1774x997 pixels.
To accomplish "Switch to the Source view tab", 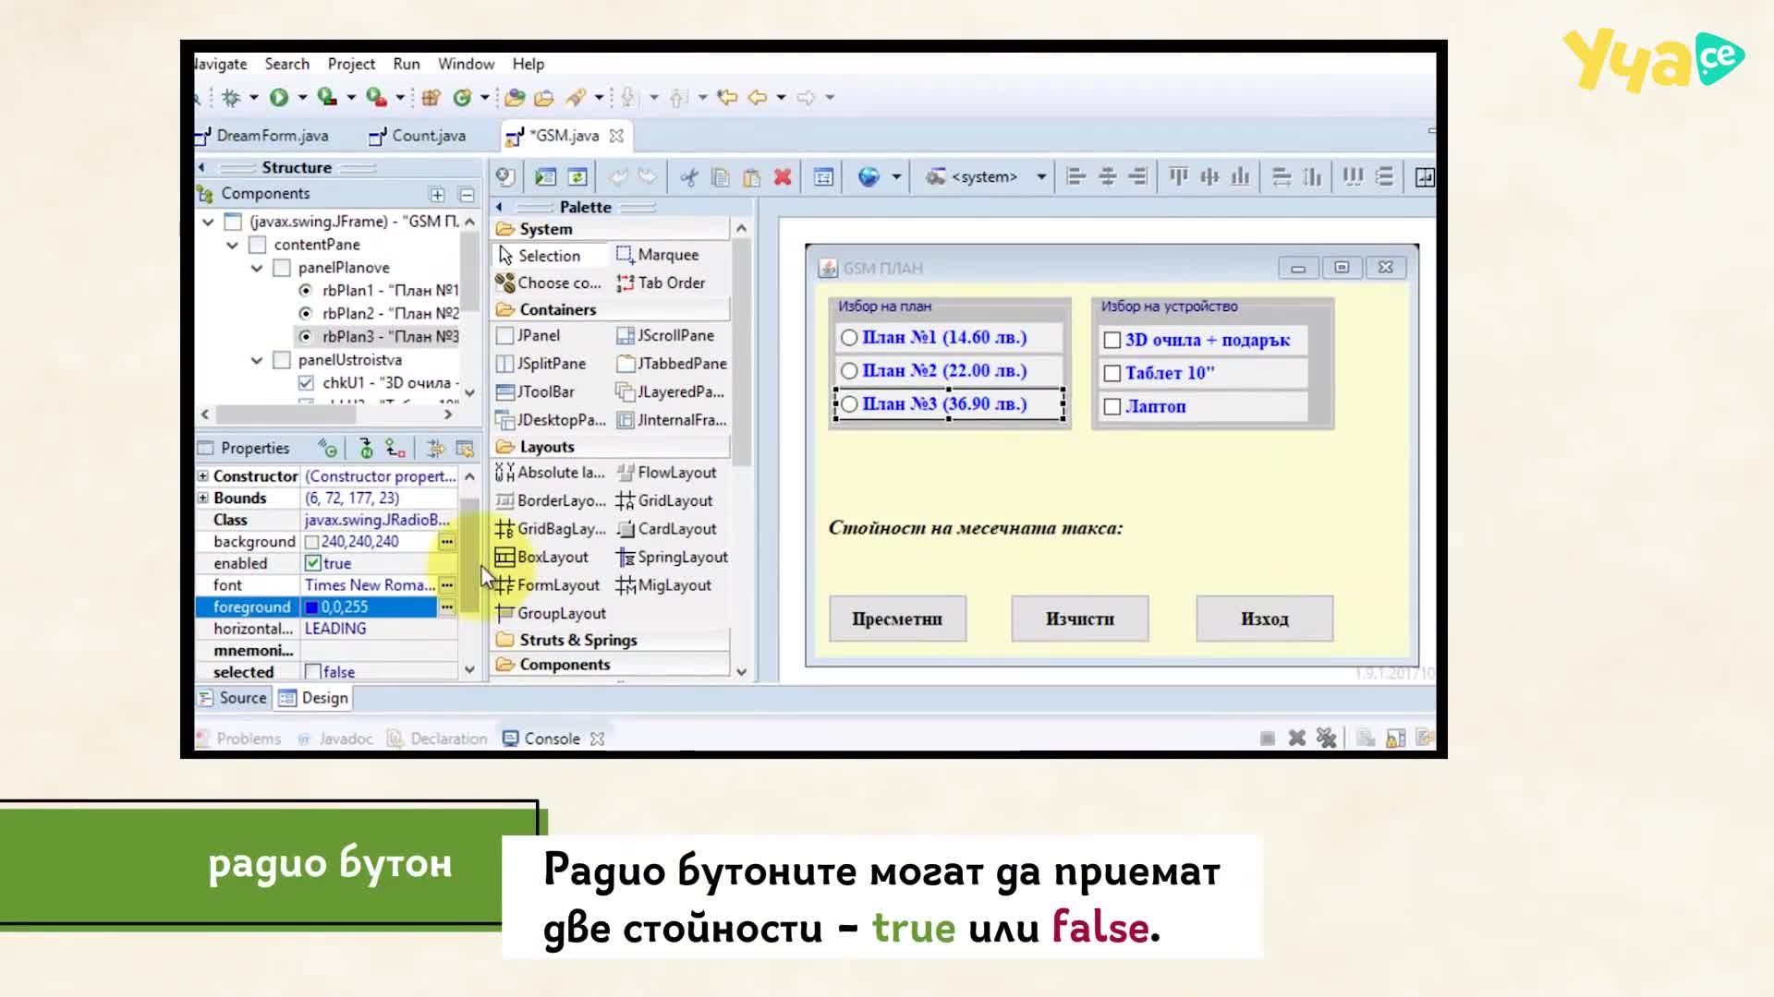I will click(233, 698).
